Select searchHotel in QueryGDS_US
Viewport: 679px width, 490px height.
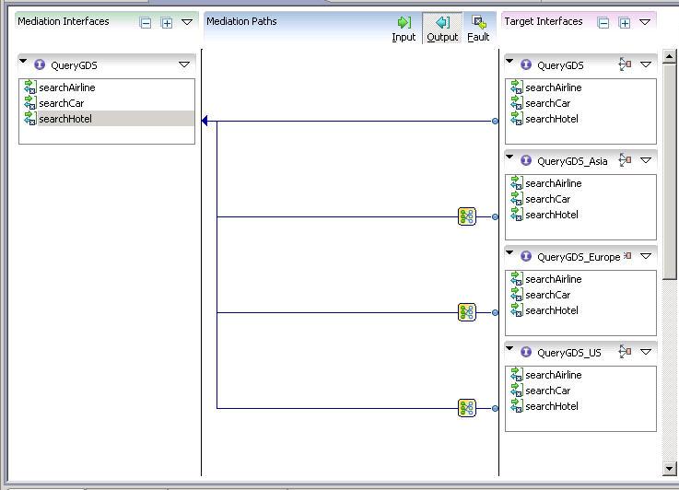pos(552,405)
